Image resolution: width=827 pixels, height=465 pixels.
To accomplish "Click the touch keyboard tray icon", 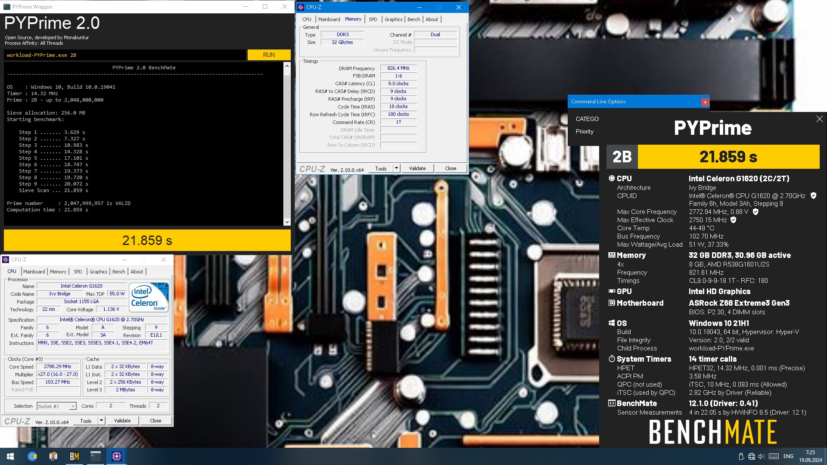I will pos(774,456).
